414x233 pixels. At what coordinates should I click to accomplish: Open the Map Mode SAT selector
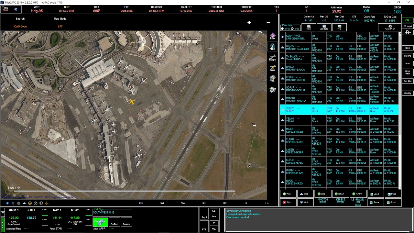click(60, 27)
